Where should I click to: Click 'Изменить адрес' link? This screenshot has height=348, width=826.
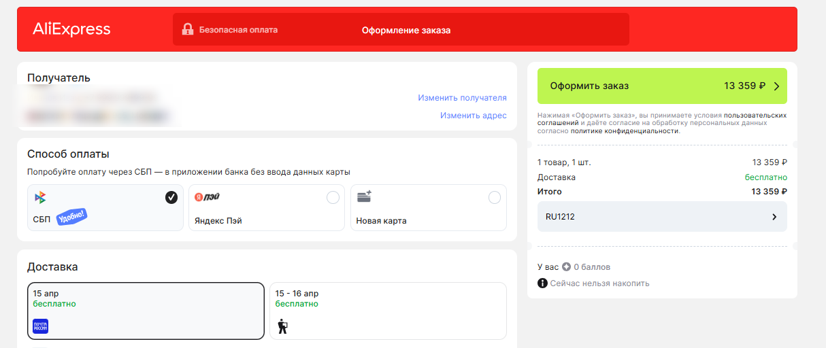pyautogui.click(x=473, y=116)
